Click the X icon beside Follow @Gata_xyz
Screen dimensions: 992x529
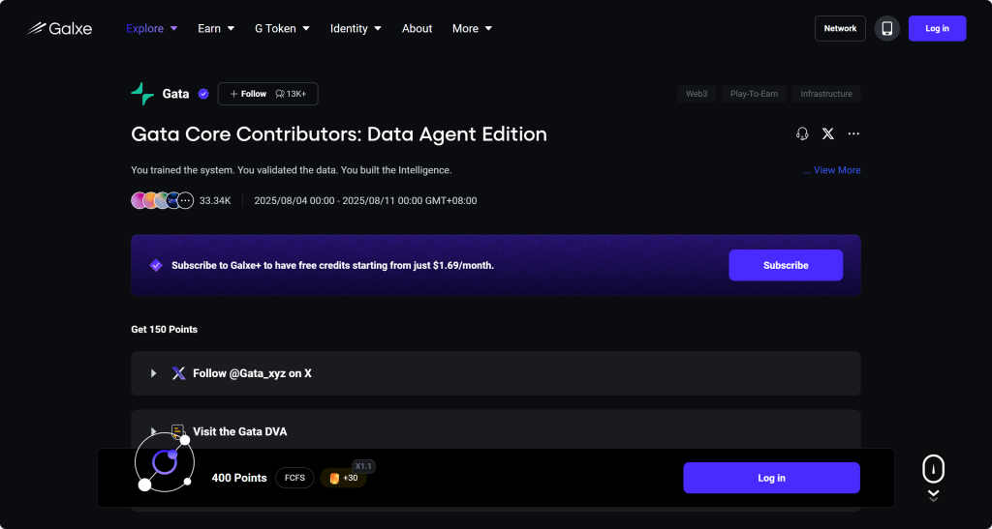[179, 373]
